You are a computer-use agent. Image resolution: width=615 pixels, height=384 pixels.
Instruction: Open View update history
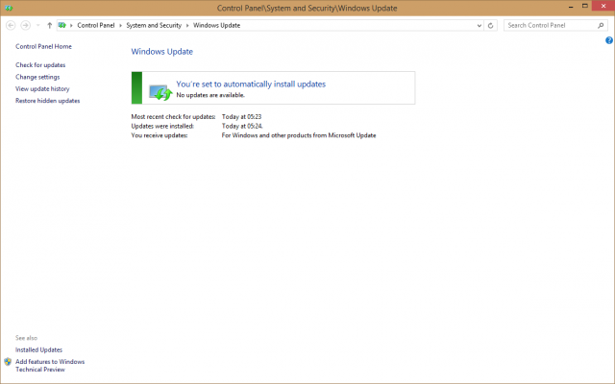pyautogui.click(x=42, y=88)
